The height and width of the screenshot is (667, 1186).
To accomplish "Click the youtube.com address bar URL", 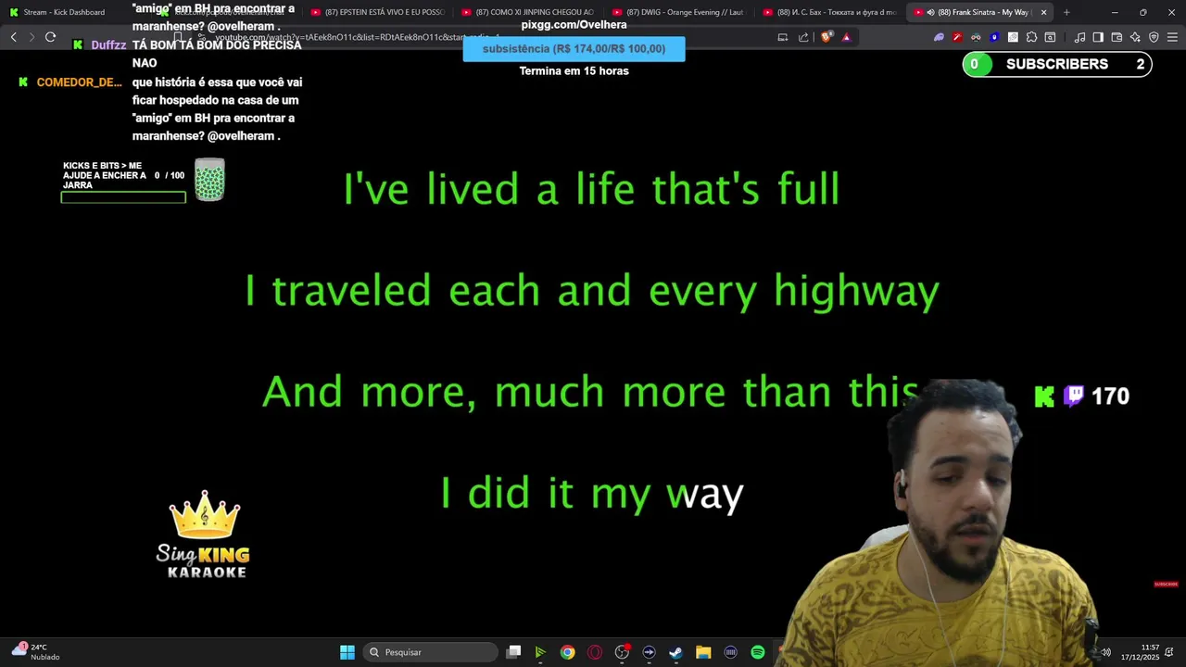I will [357, 37].
